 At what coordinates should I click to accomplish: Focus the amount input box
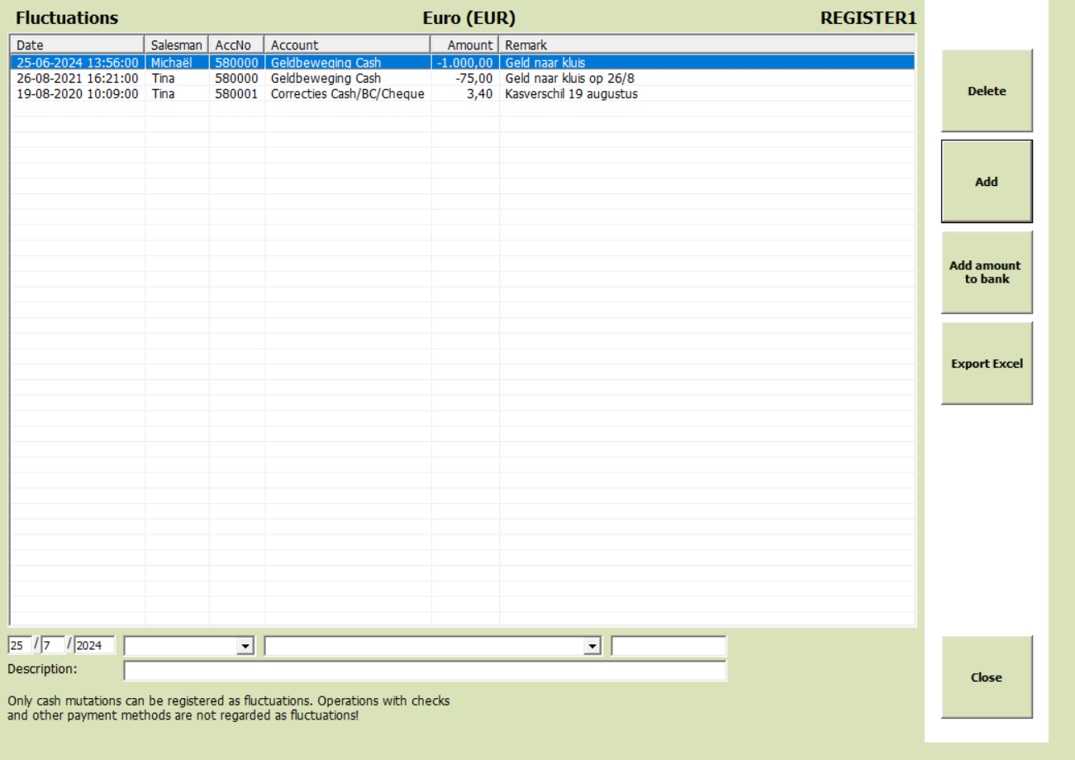[668, 645]
